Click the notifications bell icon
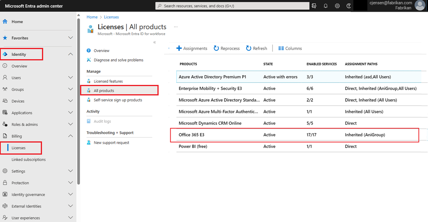The height and width of the screenshot is (222, 428). pyautogui.click(x=325, y=6)
